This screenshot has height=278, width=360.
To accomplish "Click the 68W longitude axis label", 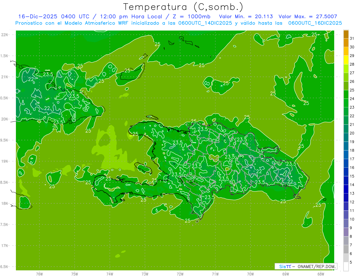I will coord(321,274).
